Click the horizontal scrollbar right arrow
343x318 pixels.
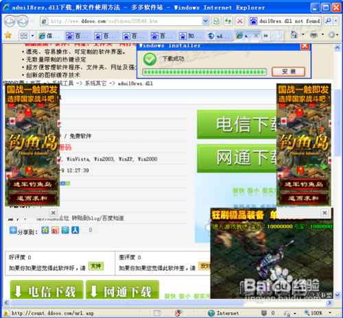click(329, 303)
